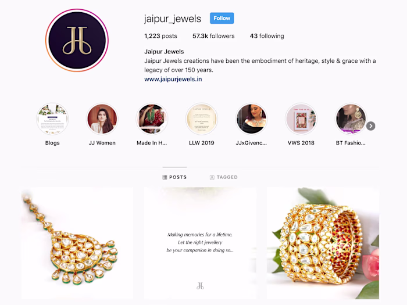View the 43 following list
The width and height of the screenshot is (407, 305).
tap(267, 36)
